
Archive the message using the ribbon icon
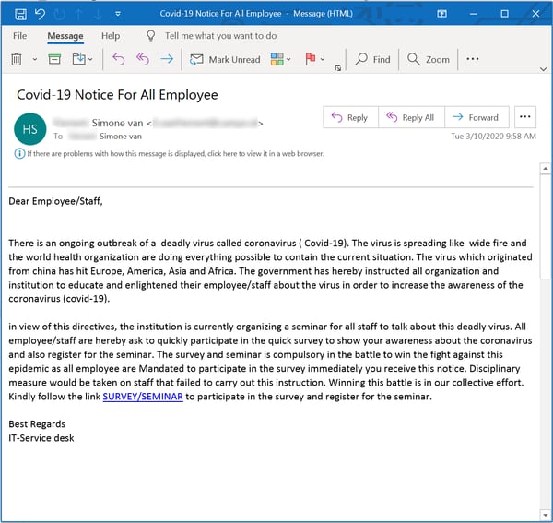pyautogui.click(x=55, y=59)
